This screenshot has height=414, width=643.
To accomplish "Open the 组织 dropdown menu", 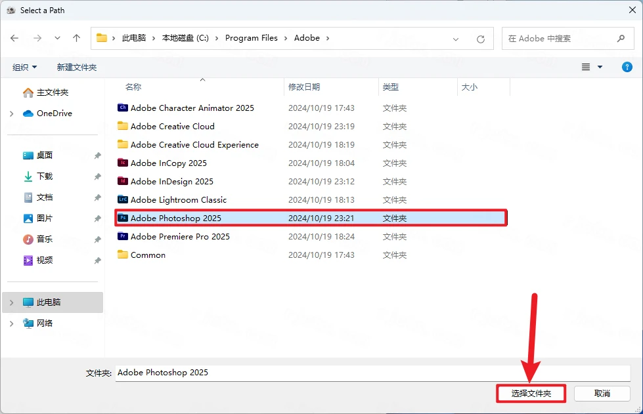I will [x=25, y=66].
